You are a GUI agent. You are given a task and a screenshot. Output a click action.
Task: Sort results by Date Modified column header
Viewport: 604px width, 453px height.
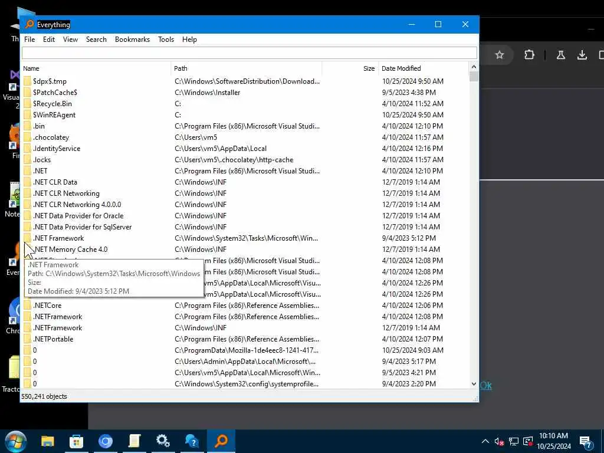424,68
